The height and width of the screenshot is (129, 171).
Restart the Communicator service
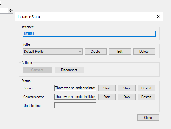[x=147, y=97]
